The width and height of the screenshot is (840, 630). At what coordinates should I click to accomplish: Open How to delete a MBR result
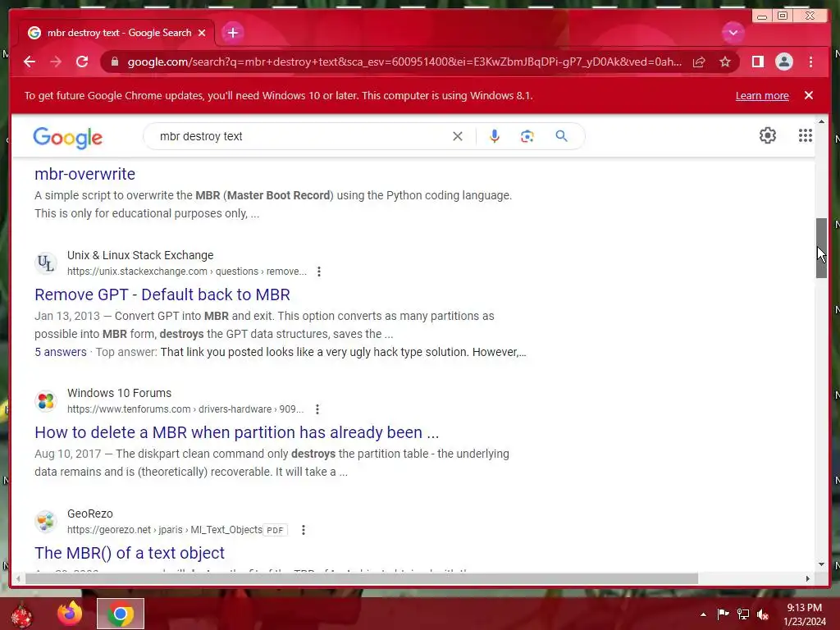click(x=237, y=432)
